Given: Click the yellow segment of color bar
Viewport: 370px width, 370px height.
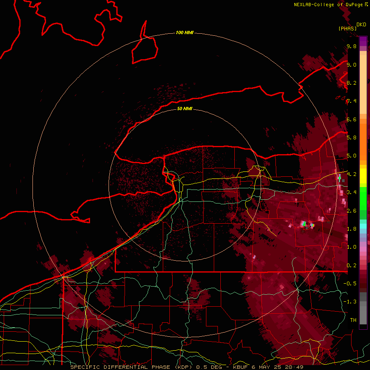Looking at the screenshot, I should point(363,176).
